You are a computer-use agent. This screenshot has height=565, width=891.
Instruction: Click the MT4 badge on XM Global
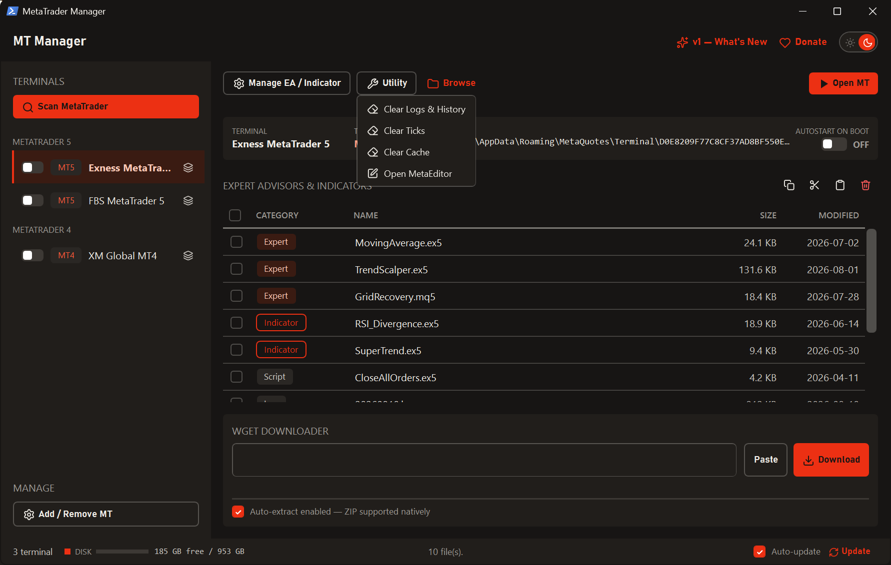(x=66, y=255)
